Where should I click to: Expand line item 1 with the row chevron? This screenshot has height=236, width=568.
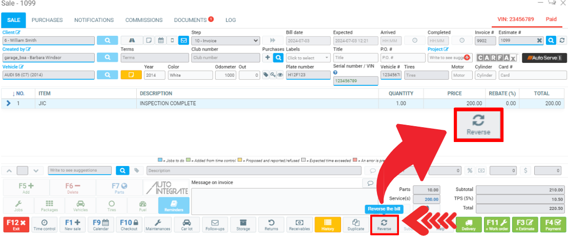[8, 103]
